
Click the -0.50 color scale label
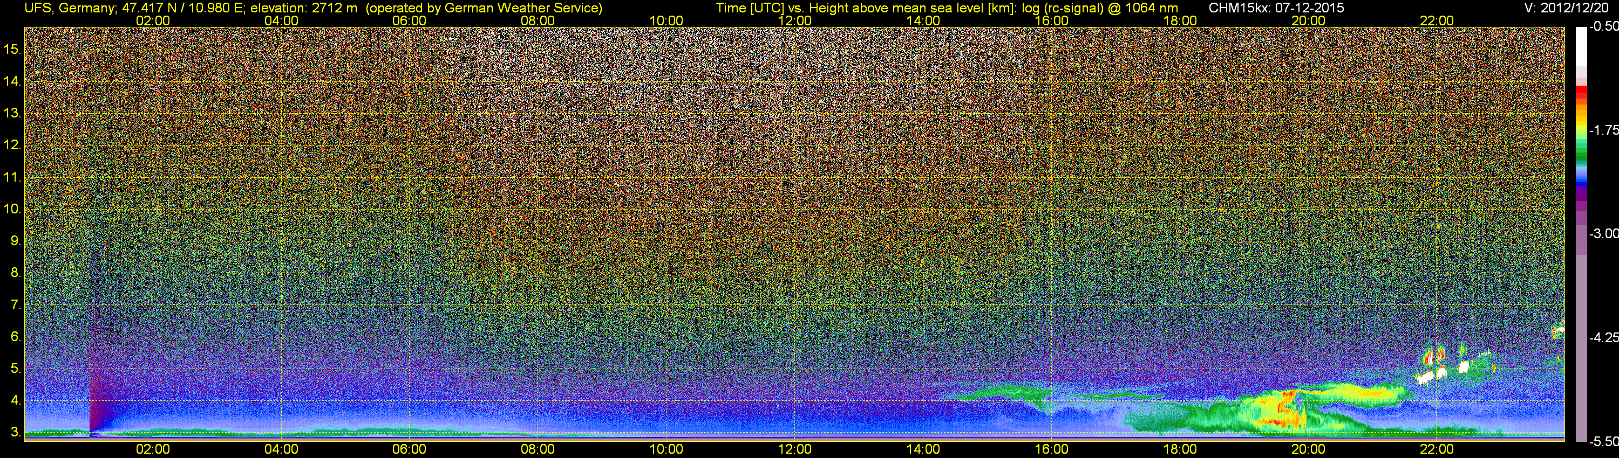point(1603,26)
